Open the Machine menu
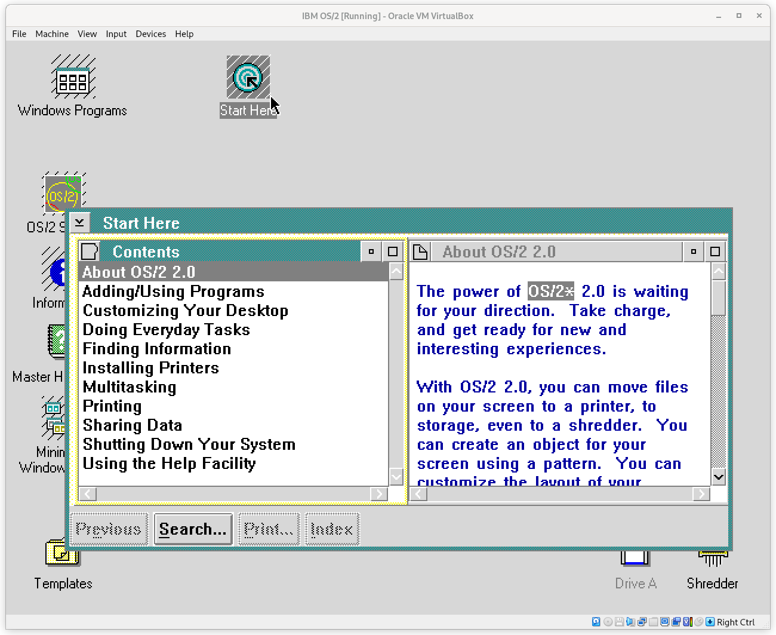Screen dimensions: 776x635 pos(52,34)
